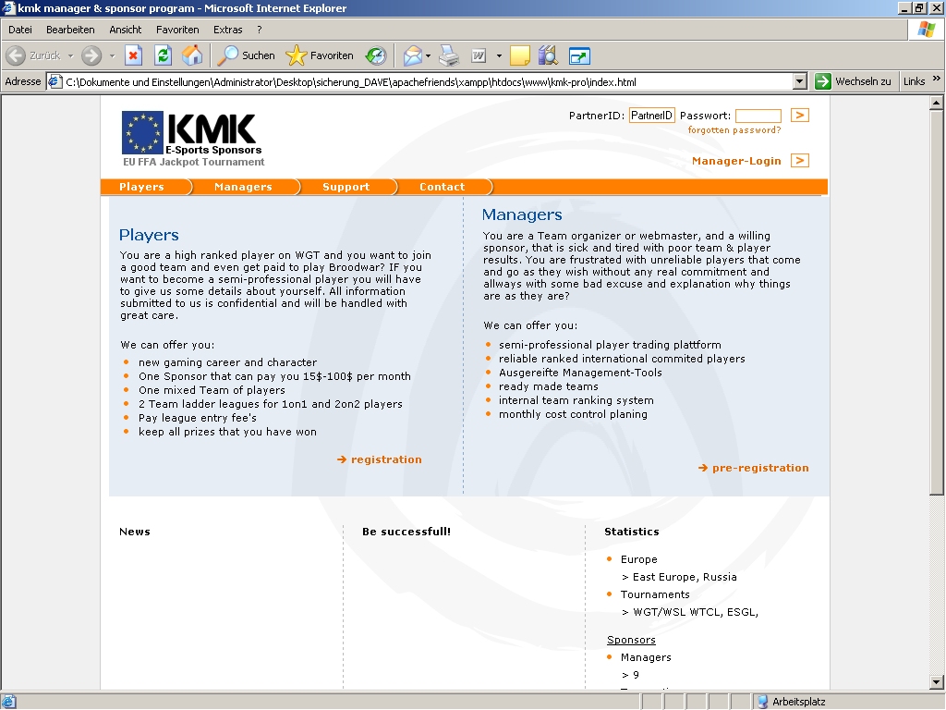
Task: Open the forward history dropdown arrow
Action: [112, 55]
